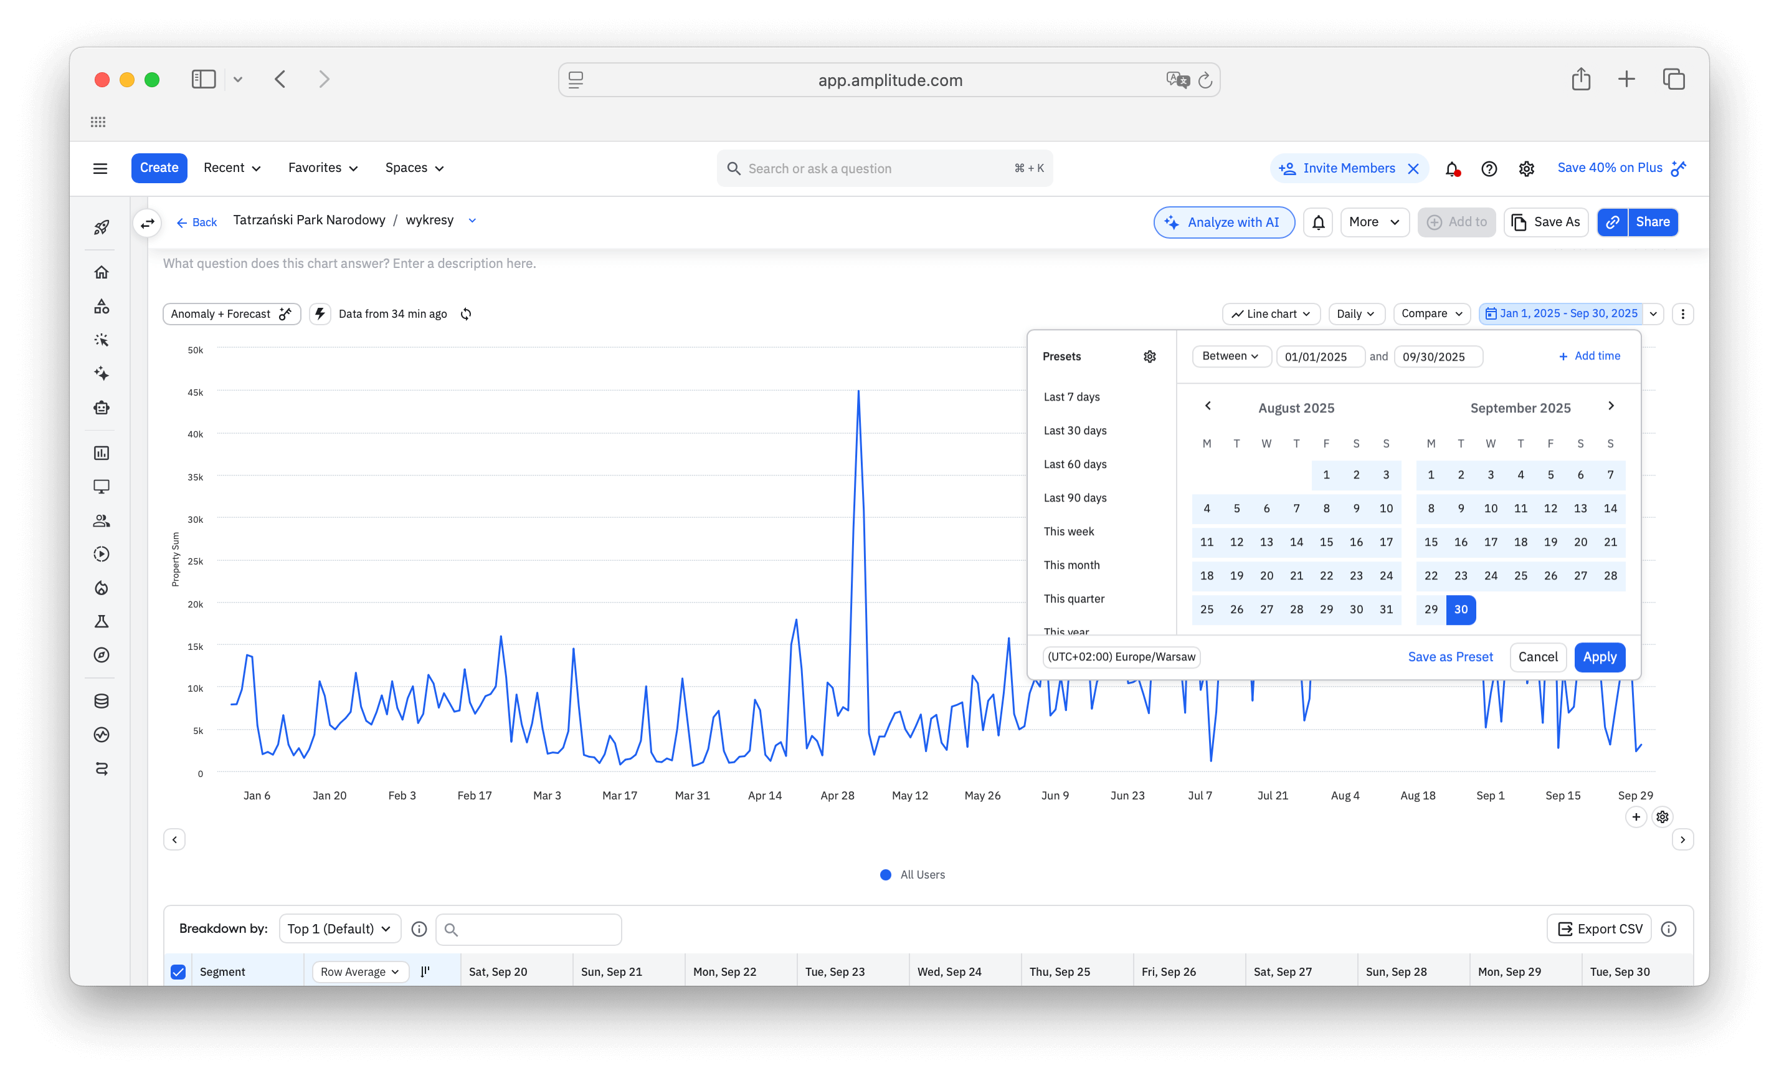Click the chart axis settings gear icon
This screenshot has height=1078, width=1779.
pyautogui.click(x=1662, y=817)
